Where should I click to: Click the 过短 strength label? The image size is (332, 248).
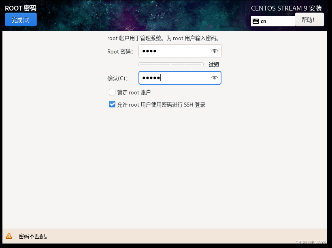[x=214, y=65]
